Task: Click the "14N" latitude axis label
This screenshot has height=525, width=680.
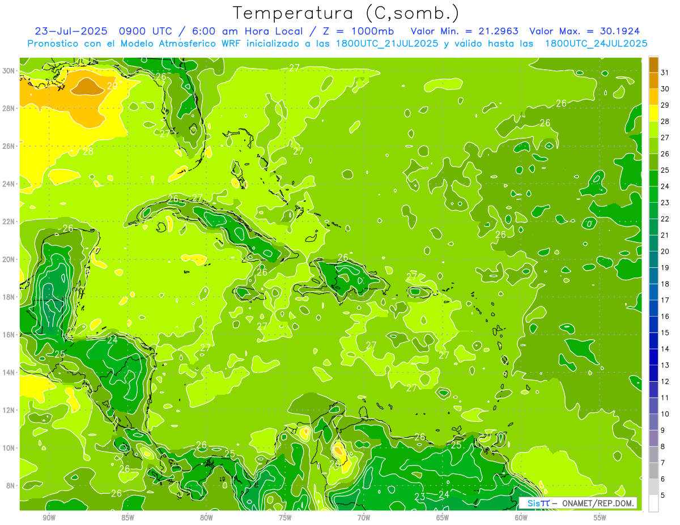Action: [9, 372]
